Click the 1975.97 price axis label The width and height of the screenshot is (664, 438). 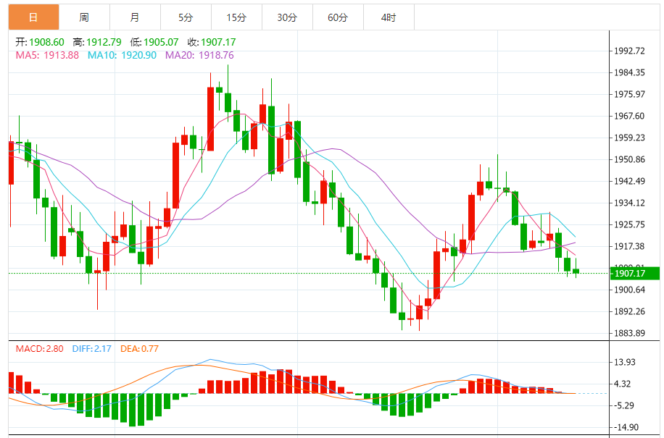point(629,94)
